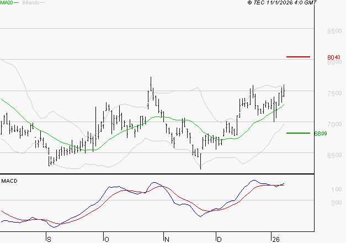Screen dimensions: 346x243
Task: Click the TEC copyright timestamp text
Action: 282,3
